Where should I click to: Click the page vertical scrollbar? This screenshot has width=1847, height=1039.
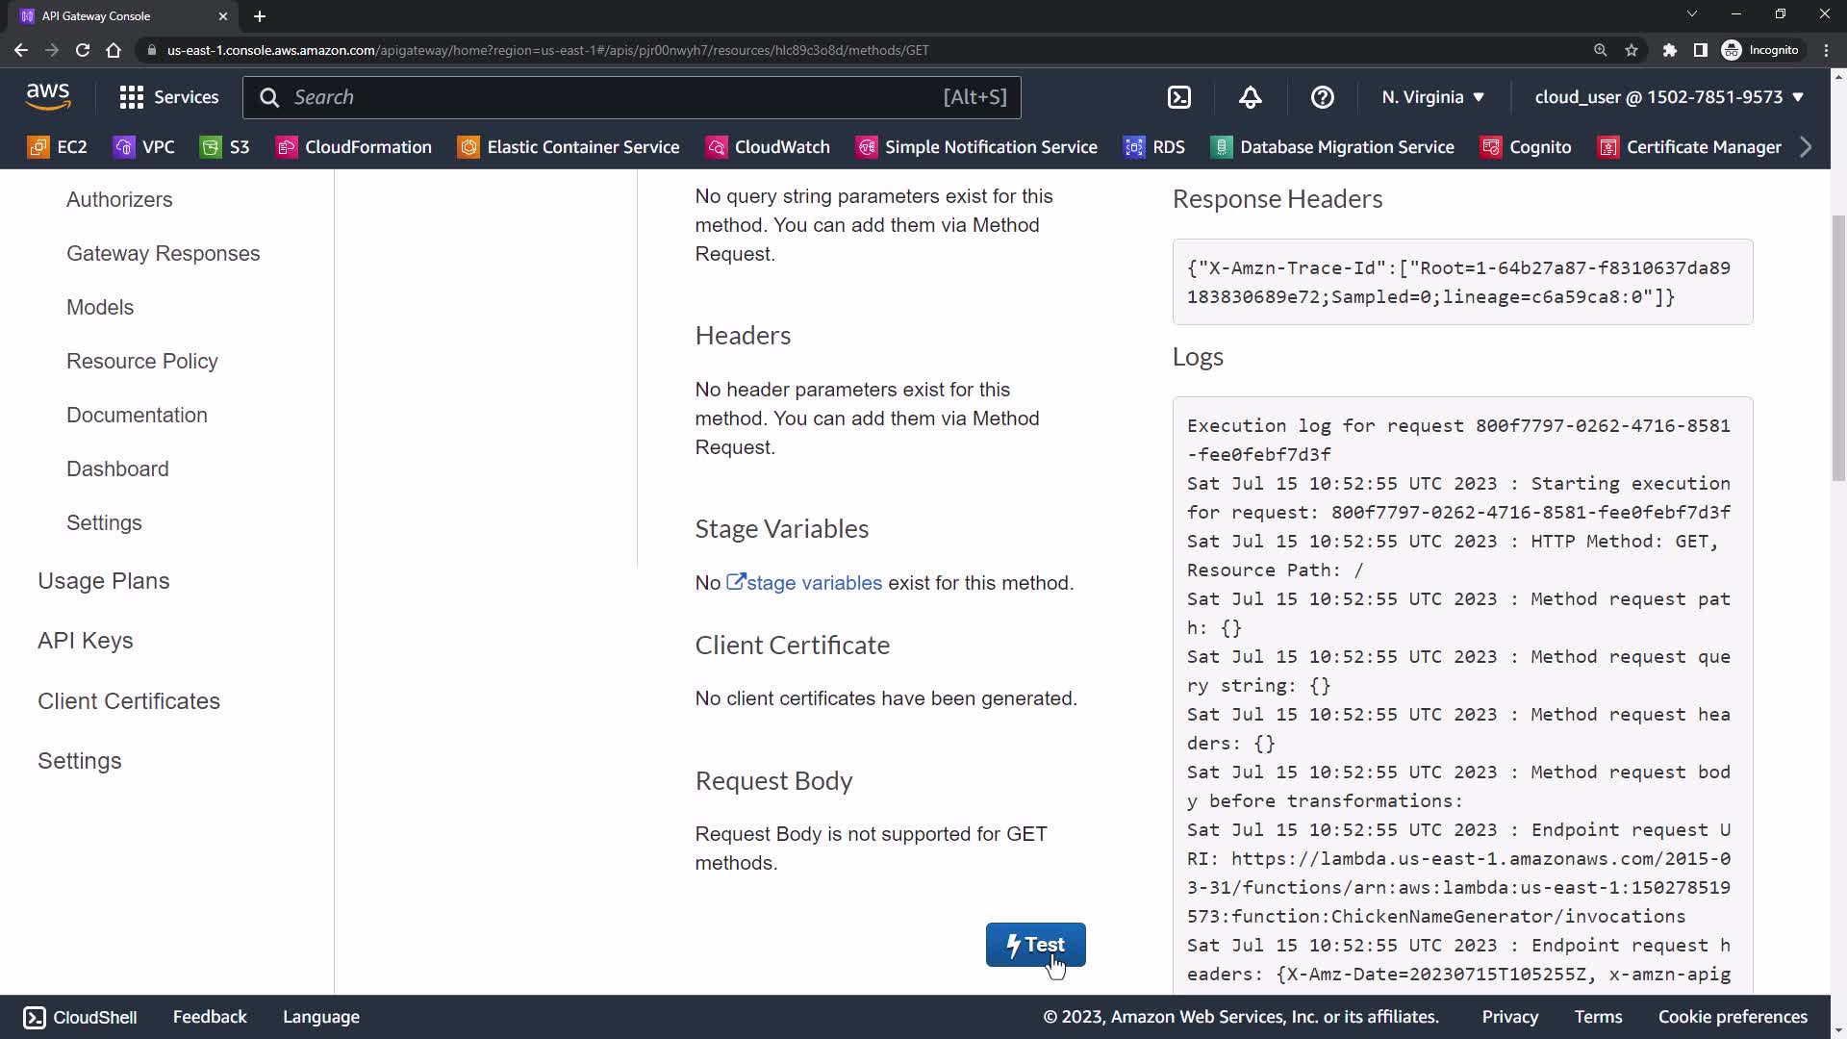click(1837, 346)
